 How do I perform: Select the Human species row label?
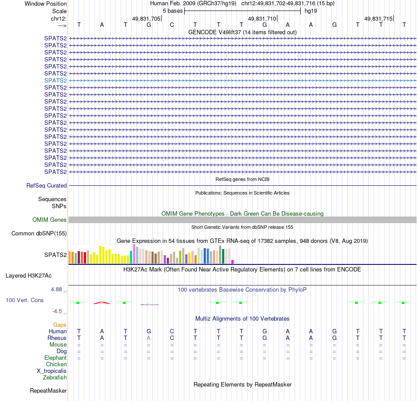pos(58,331)
